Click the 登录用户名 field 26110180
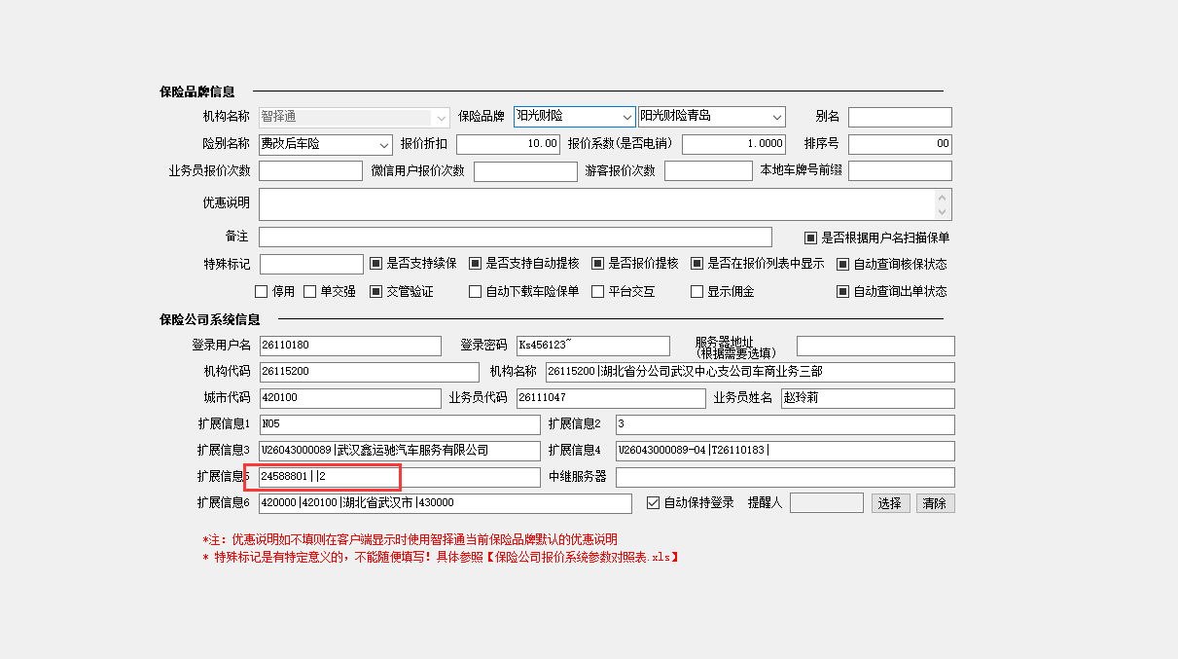The width and height of the screenshot is (1178, 659). [x=350, y=346]
